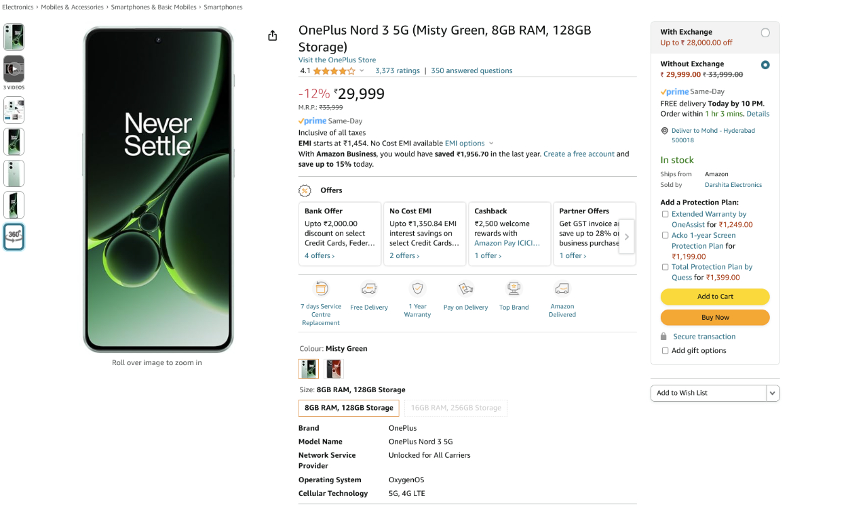Open the Smartphones breadcrumb link
The height and width of the screenshot is (508, 848).
click(x=223, y=7)
